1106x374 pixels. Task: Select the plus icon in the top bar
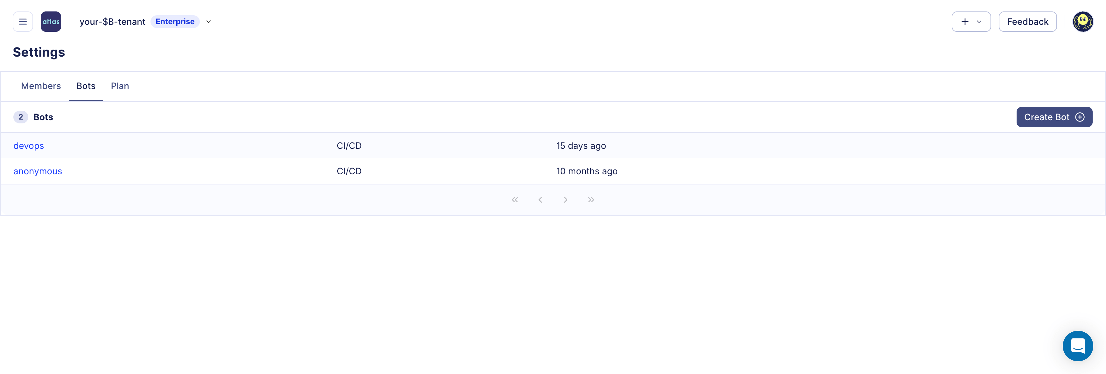tap(965, 21)
